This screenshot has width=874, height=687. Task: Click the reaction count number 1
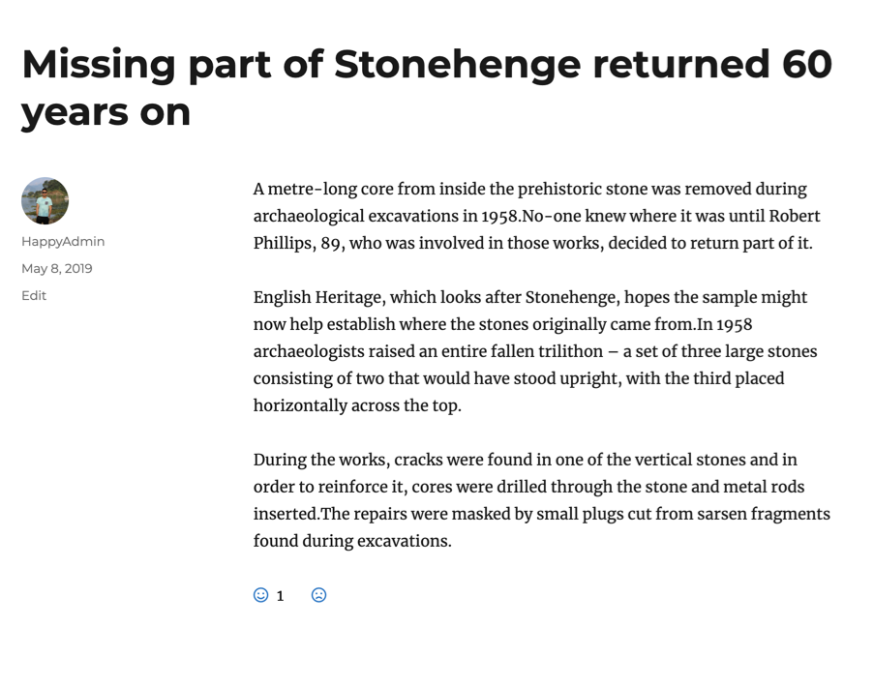pos(281,596)
